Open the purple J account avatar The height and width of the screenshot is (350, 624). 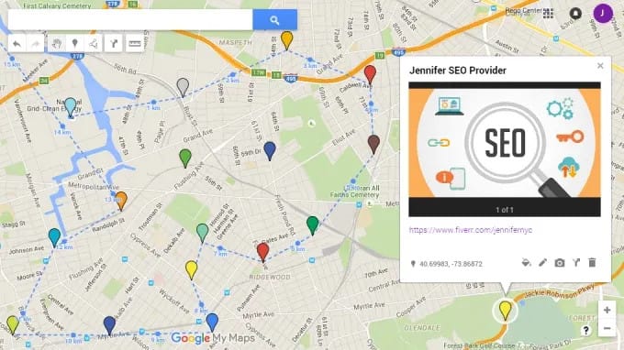[603, 13]
